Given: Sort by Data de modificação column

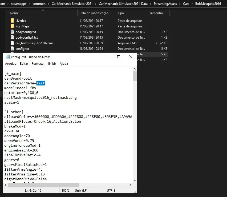Looking at the screenshot, I should [x=94, y=13].
